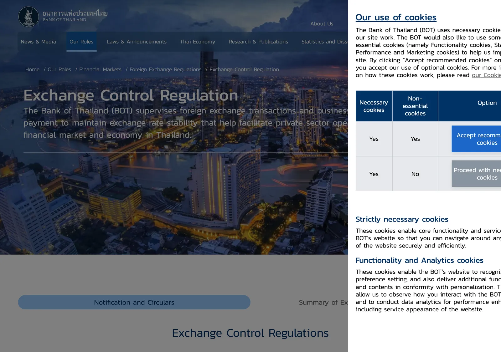Click the 'No' cell in cookies table
Viewport: 501px width, 352px height.
point(415,174)
